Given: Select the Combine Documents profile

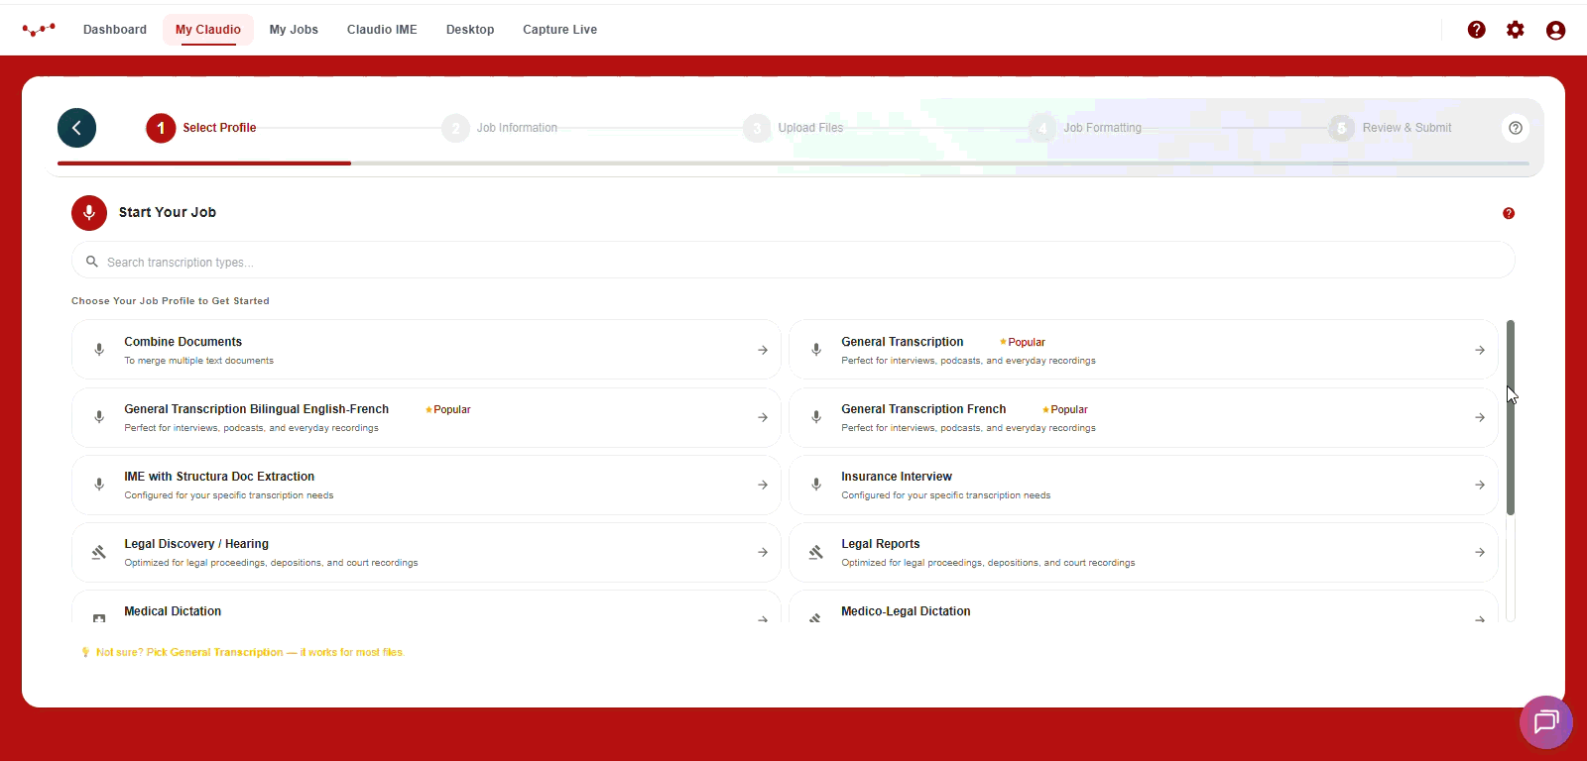Looking at the screenshot, I should point(427,350).
